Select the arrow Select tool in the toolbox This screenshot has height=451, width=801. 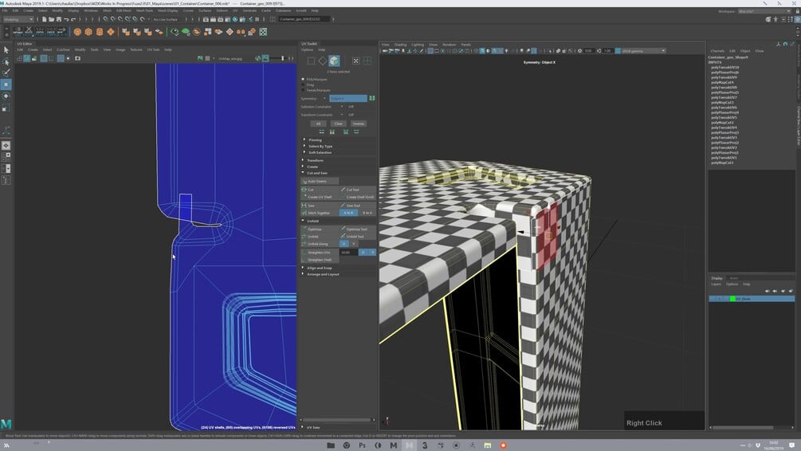(x=6, y=50)
